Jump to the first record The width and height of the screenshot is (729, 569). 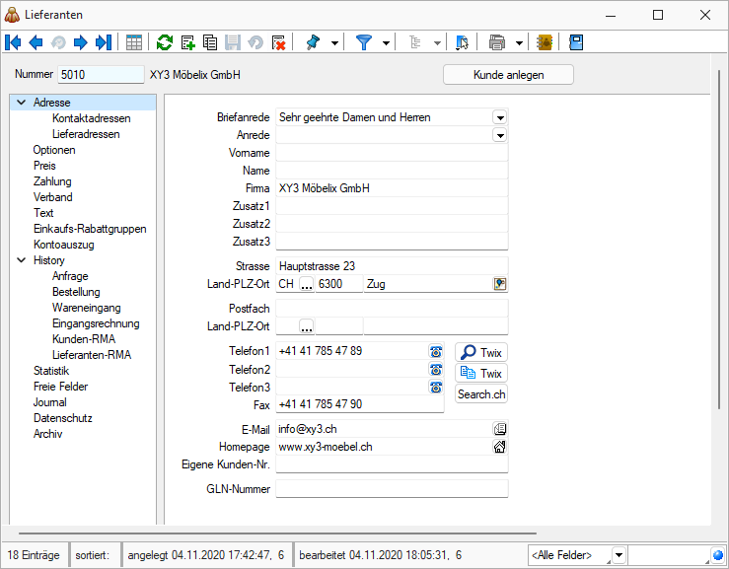click(13, 42)
